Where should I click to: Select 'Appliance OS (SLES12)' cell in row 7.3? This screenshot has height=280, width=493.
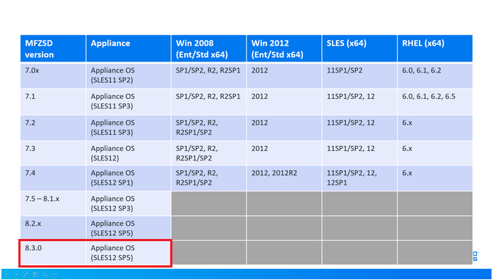coord(128,153)
